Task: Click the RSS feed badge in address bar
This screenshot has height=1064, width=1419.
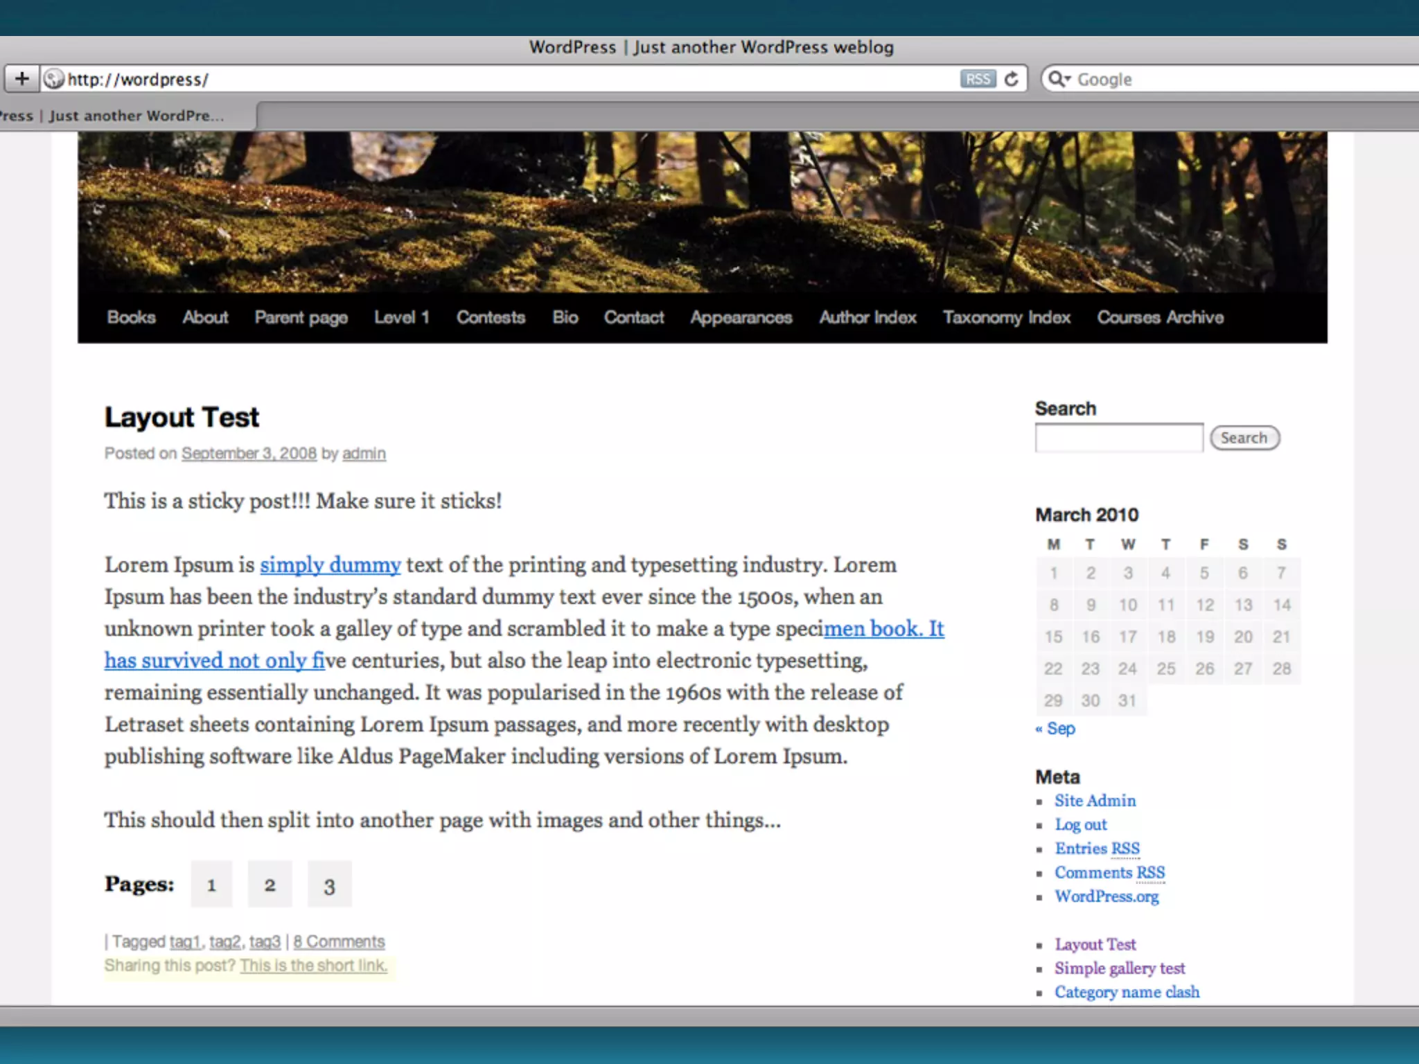Action: click(977, 79)
